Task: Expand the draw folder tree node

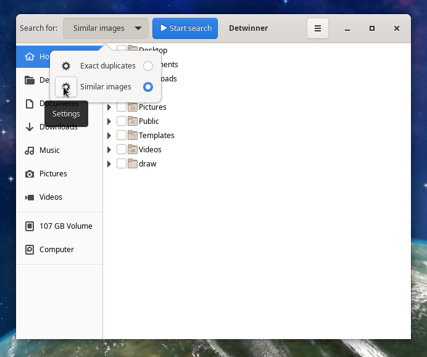Action: pos(109,164)
